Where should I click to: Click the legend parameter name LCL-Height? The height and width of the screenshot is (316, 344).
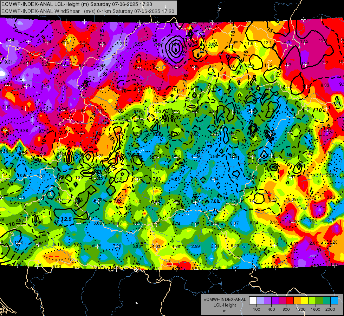(x=225, y=305)
